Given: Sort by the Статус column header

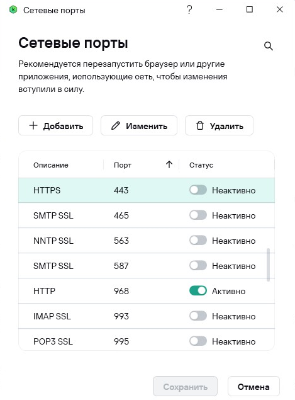Looking at the screenshot, I should point(201,165).
